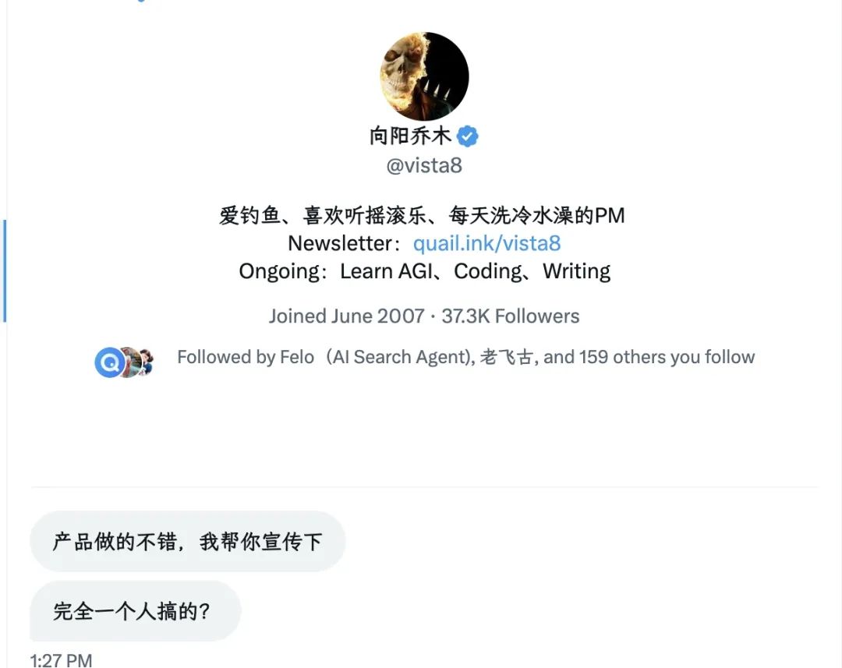This screenshot has height=668, width=842.
Task: Click the bio line about 爱钓鱼
Action: pyautogui.click(x=422, y=215)
